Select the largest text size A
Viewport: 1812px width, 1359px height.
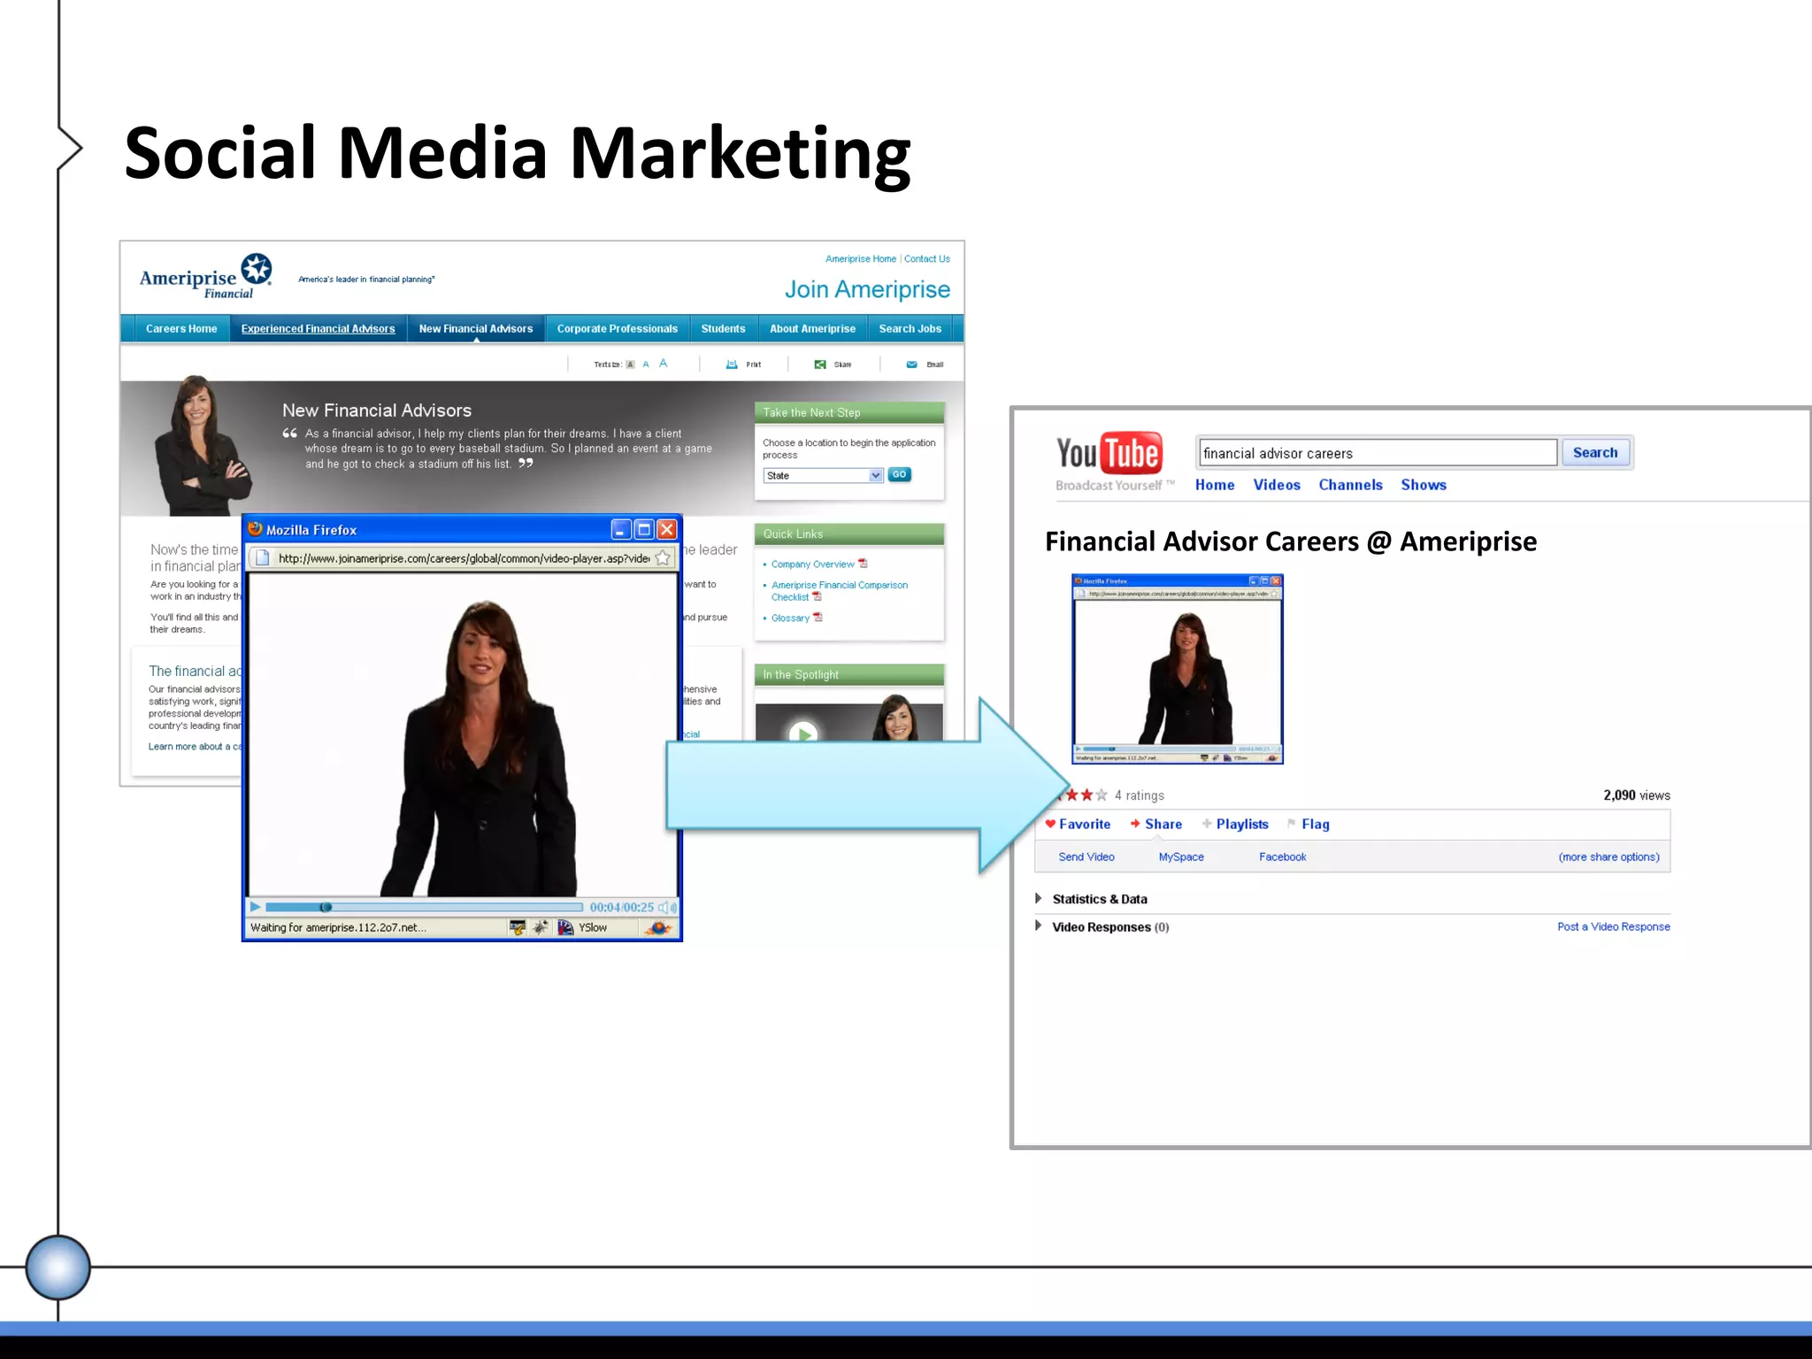click(664, 364)
